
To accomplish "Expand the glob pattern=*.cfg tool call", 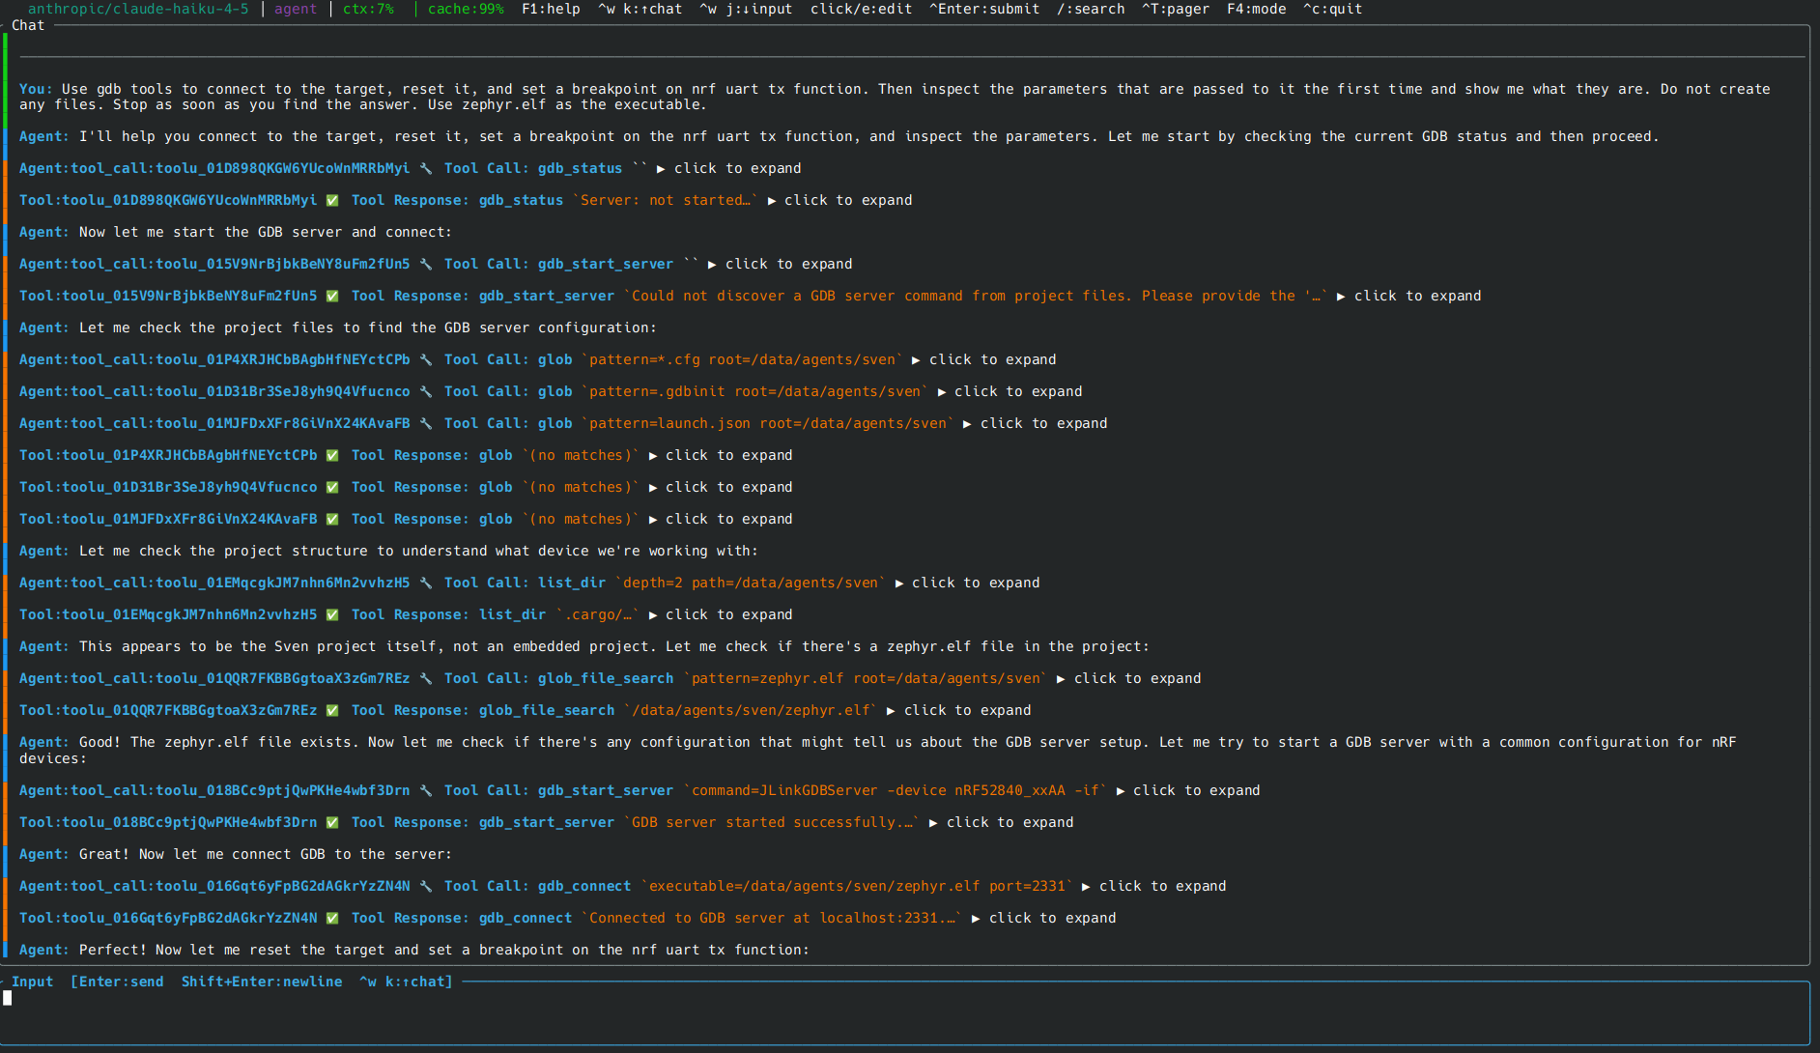I will pyautogui.click(x=991, y=358).
